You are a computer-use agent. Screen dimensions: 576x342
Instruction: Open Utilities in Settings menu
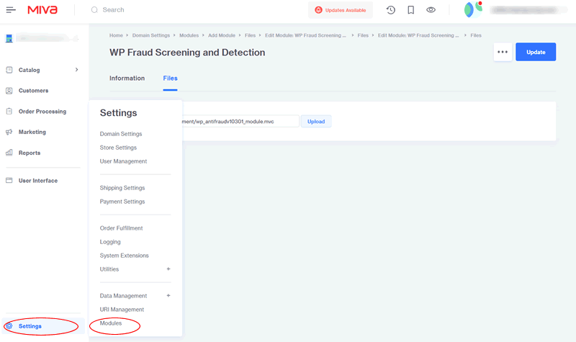point(109,269)
